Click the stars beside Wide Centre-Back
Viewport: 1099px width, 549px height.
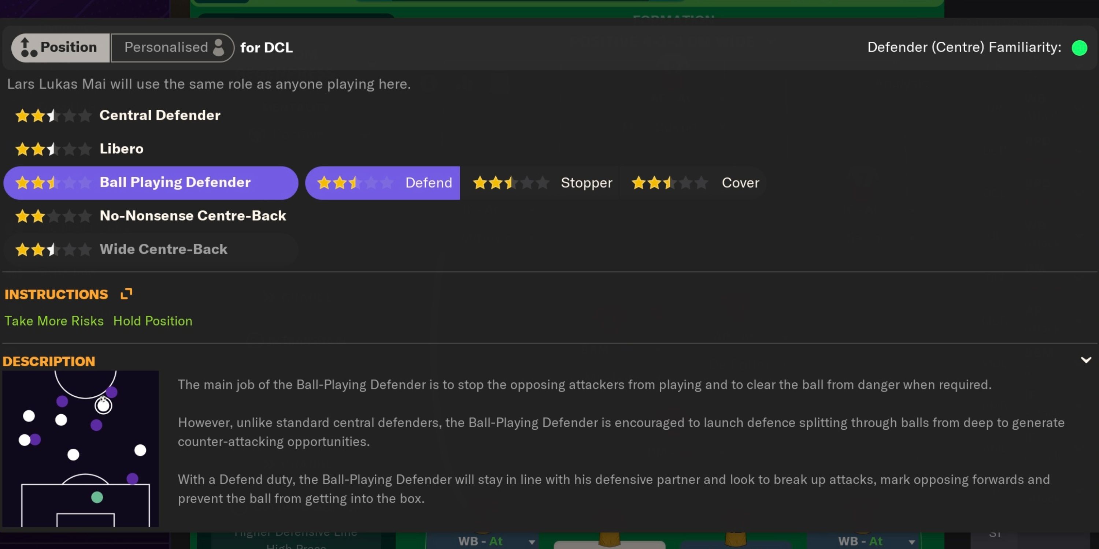coord(52,249)
